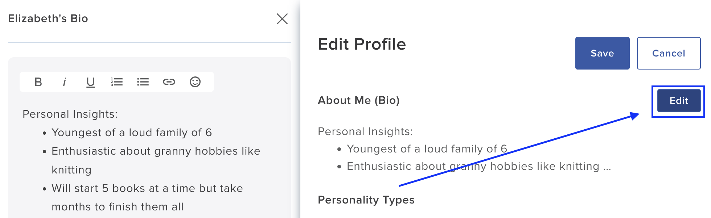Click the truncated knitting bullet with ellipsis

[x=478, y=166]
